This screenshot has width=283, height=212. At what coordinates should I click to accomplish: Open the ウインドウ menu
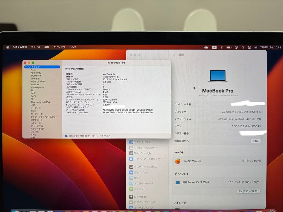(x=59, y=47)
